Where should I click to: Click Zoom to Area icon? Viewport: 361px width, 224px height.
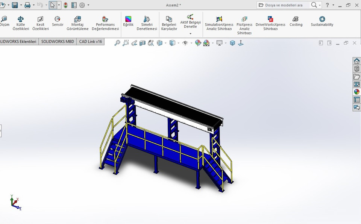126,43
